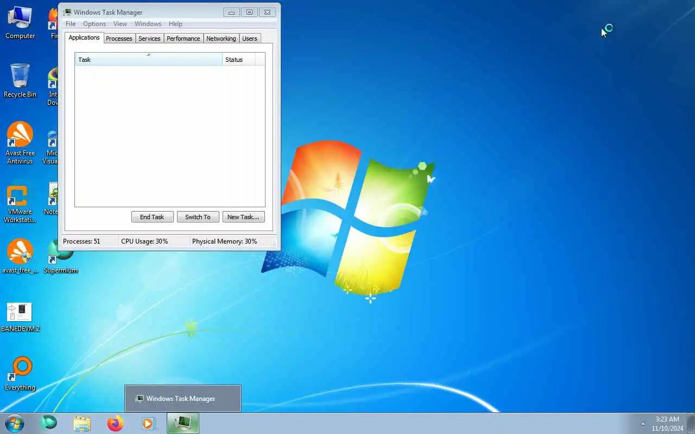695x434 pixels.
Task: Open VMware Workstation desktop shortcut
Action: coord(20,204)
